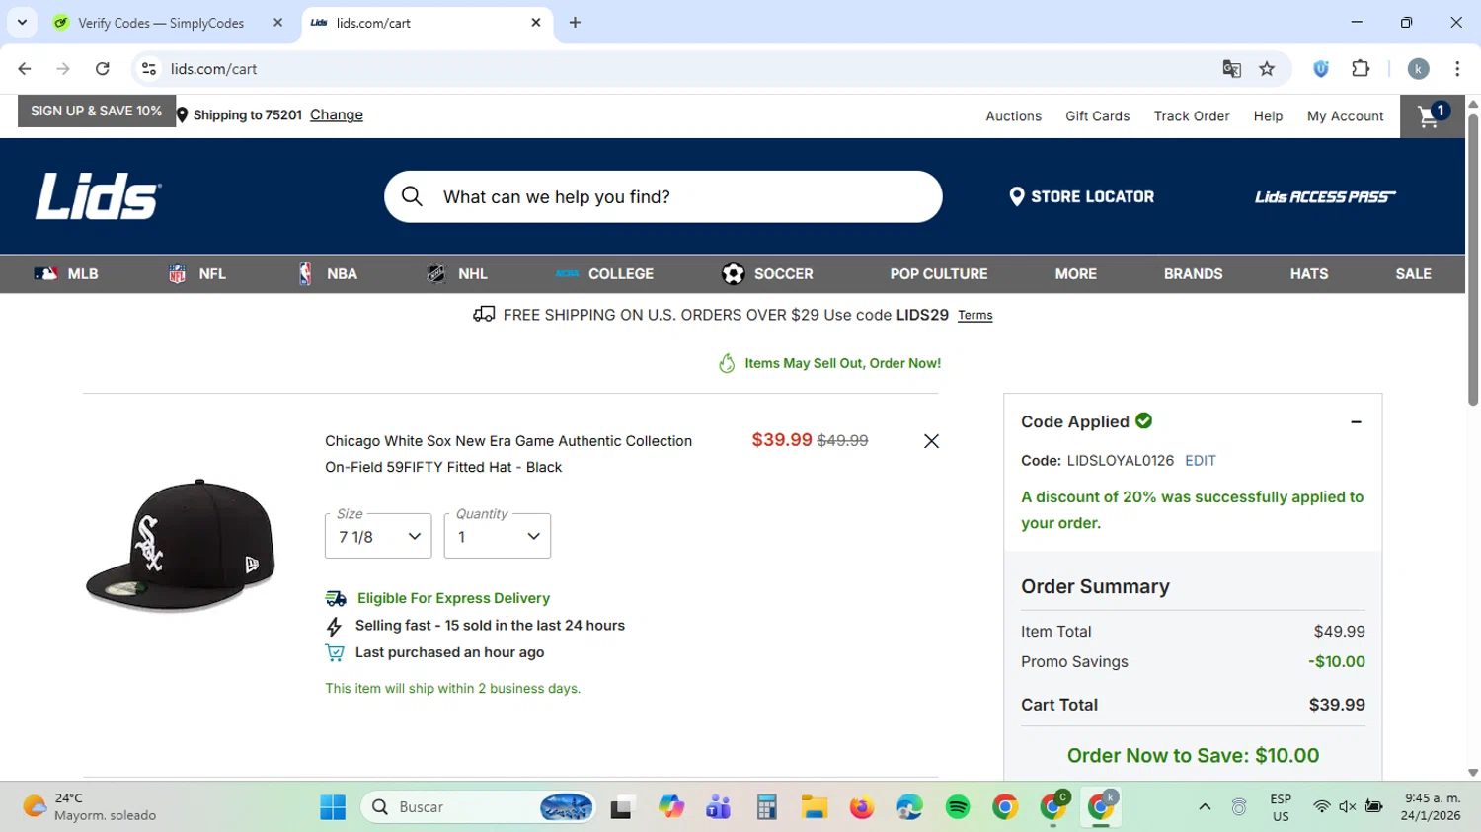Open the STORE LOCATOR link
The height and width of the screenshot is (832, 1481).
pos(1081,196)
